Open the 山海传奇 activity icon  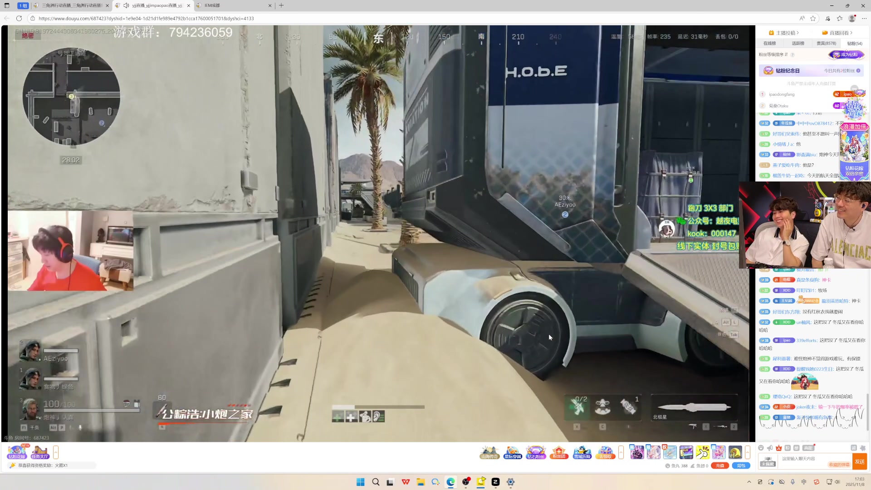[x=489, y=452]
